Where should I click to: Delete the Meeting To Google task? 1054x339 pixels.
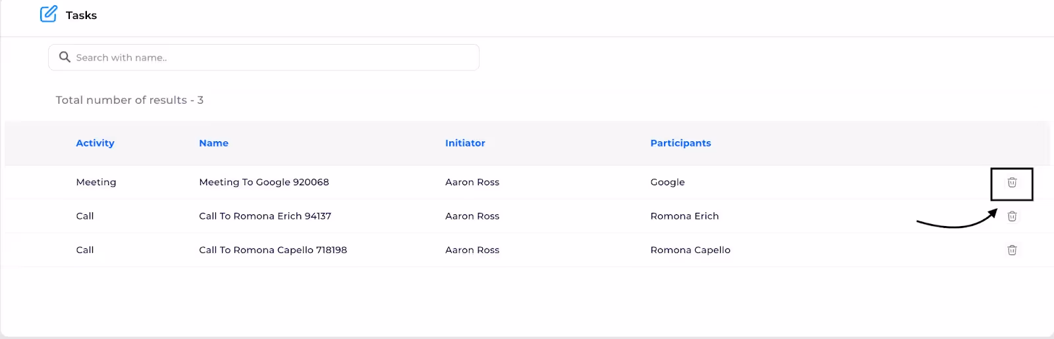[x=1012, y=183]
